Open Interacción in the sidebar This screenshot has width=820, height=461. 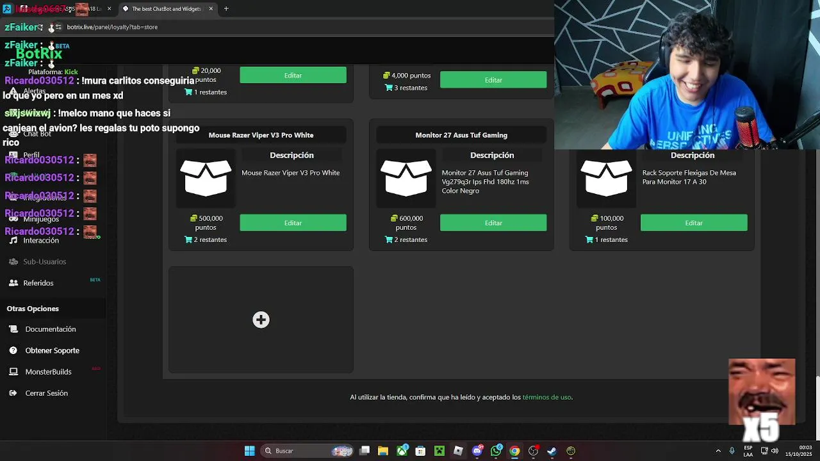[x=41, y=240]
